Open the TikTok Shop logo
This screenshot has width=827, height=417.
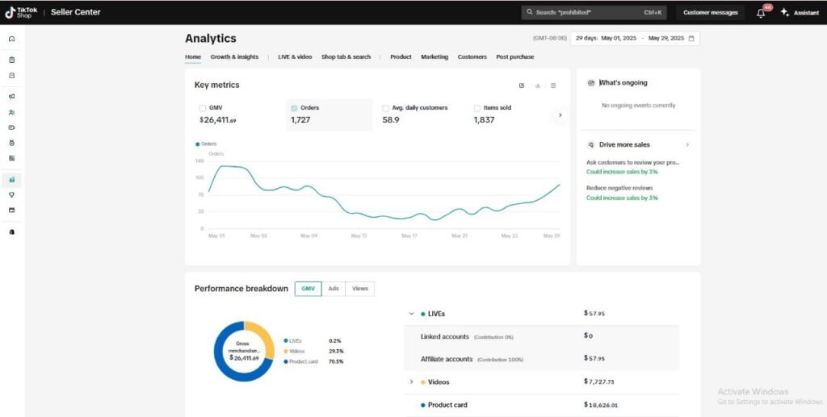coord(21,12)
